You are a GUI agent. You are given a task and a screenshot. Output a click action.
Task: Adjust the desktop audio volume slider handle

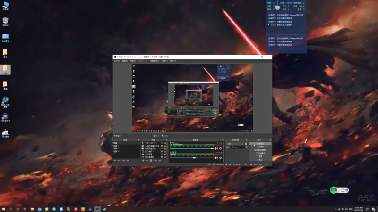[194, 158]
